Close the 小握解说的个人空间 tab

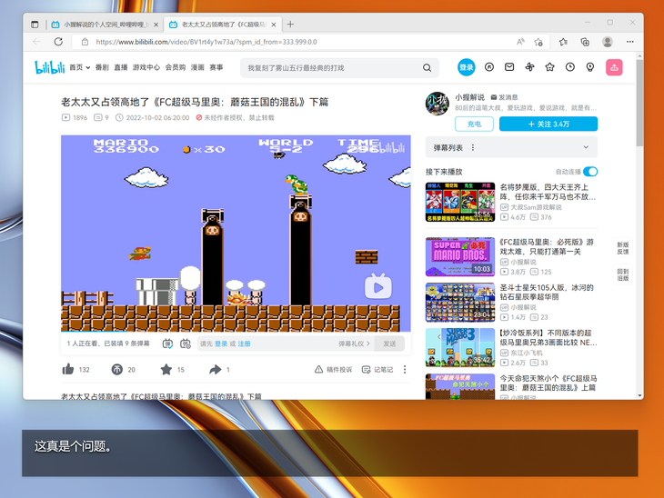[x=156, y=25]
